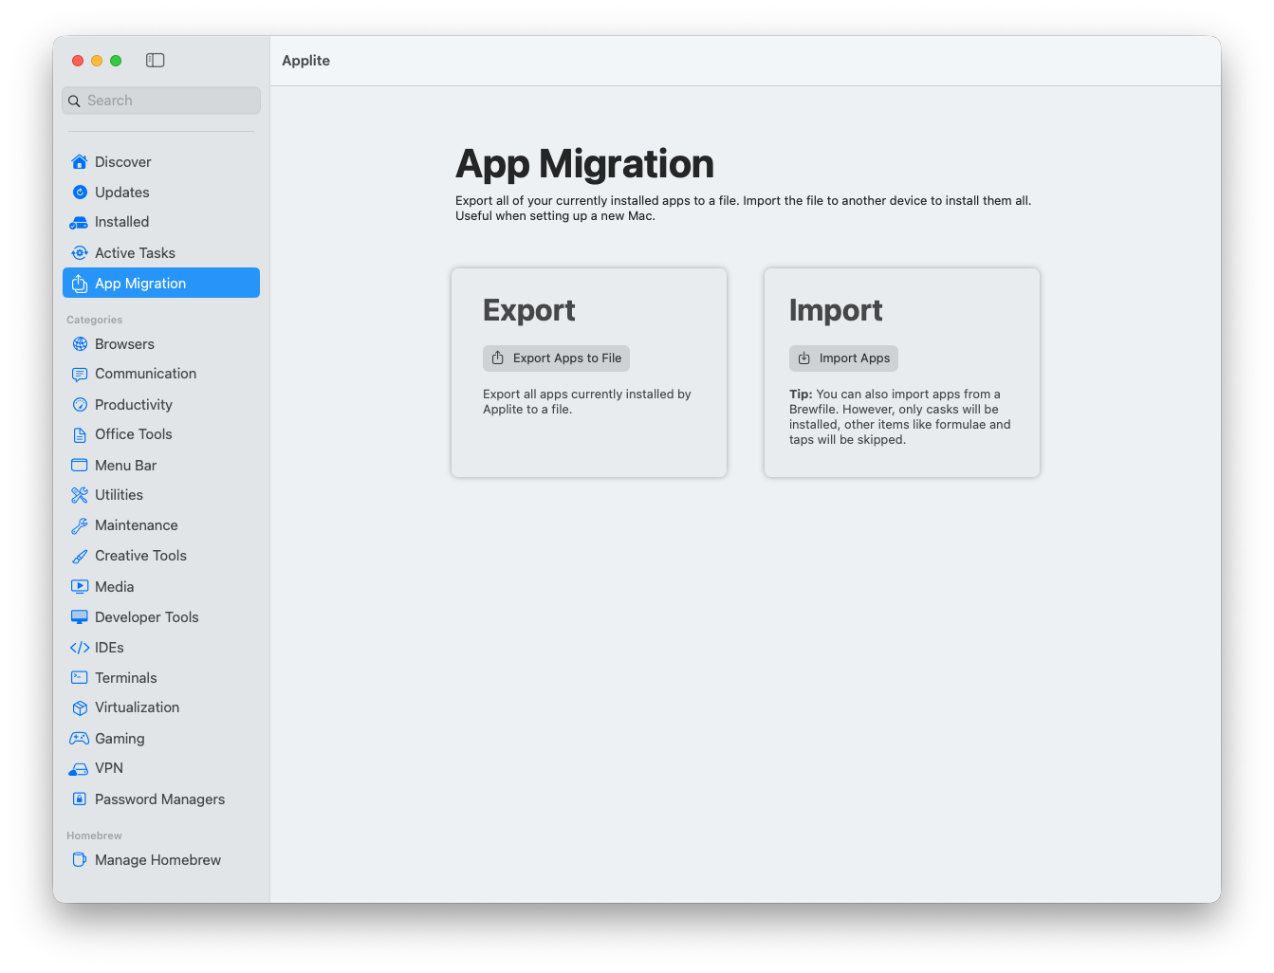Screen dimensions: 1274x973
Task: Click the Gaming controller icon
Action: (80, 739)
